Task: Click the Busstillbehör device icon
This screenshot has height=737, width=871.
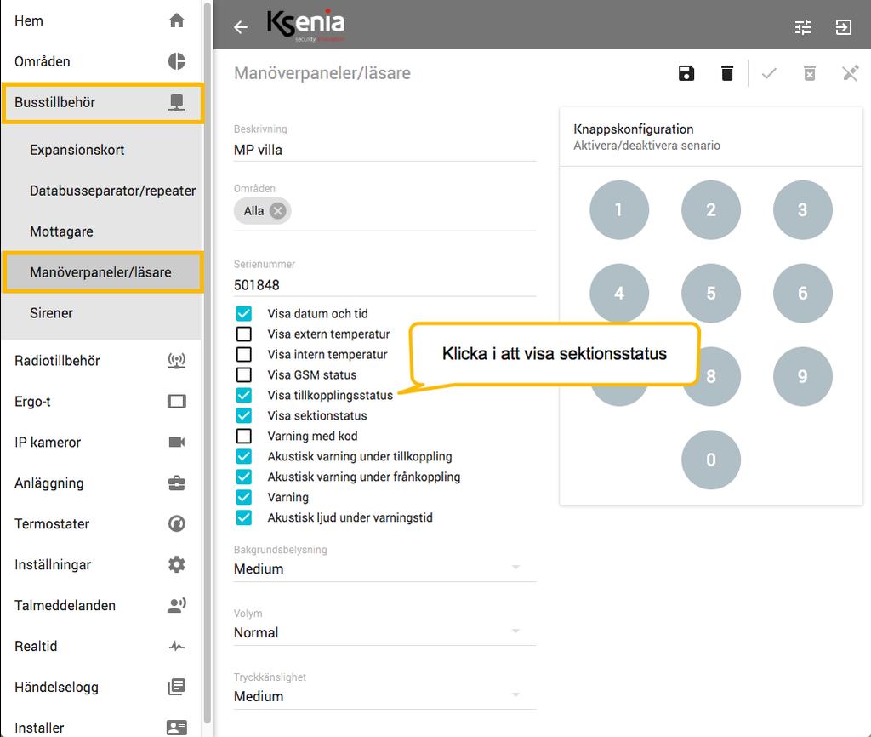Action: click(x=177, y=102)
